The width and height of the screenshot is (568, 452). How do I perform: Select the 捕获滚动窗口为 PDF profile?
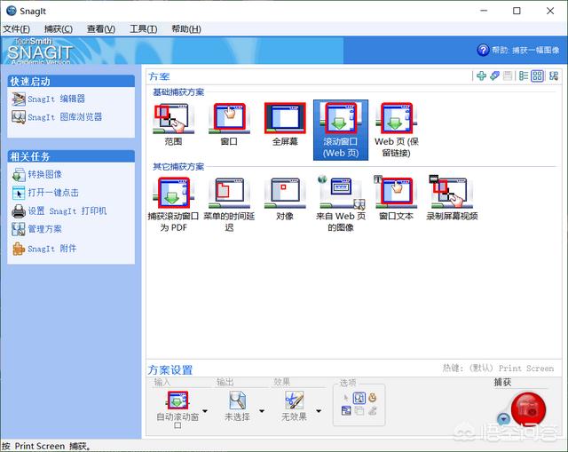pyautogui.click(x=173, y=204)
